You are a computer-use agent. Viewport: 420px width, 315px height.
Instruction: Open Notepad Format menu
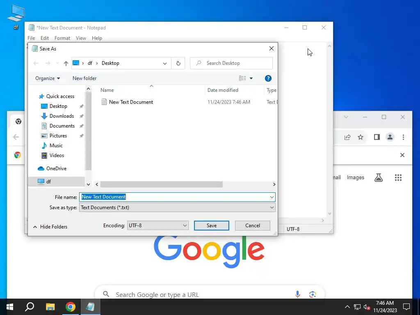pyautogui.click(x=62, y=38)
